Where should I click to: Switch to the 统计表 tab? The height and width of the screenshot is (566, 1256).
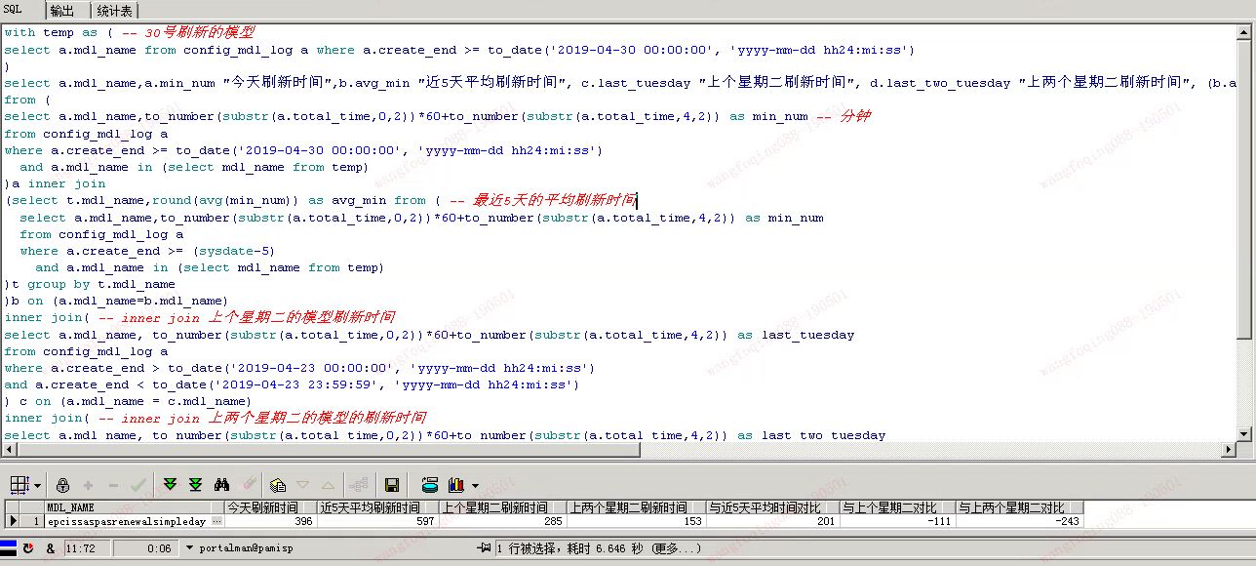point(116,11)
